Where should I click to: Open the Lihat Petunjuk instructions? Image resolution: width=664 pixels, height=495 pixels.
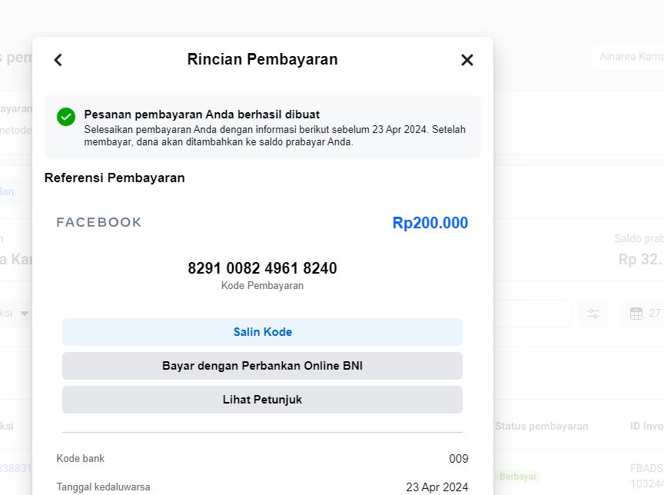pyautogui.click(x=262, y=400)
